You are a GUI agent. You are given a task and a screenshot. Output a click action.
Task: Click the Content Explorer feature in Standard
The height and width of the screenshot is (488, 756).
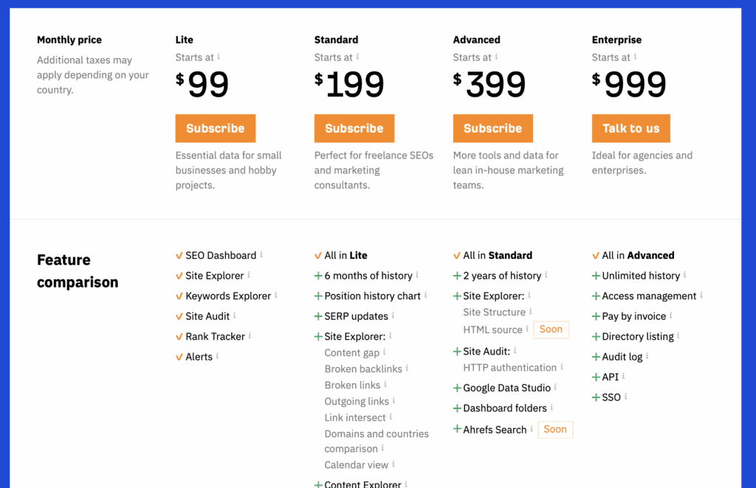click(x=362, y=484)
